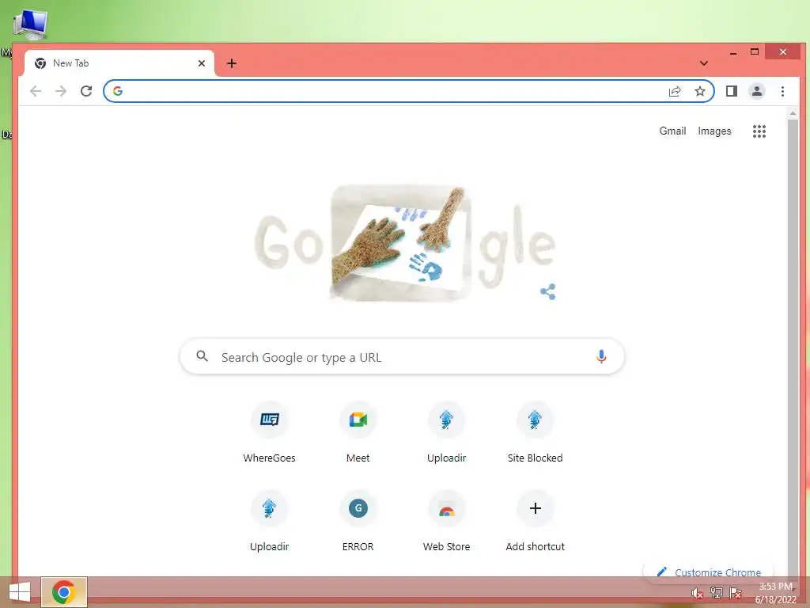Image resolution: width=810 pixels, height=608 pixels.
Task: Select the New Tab tab
Action: coord(119,63)
